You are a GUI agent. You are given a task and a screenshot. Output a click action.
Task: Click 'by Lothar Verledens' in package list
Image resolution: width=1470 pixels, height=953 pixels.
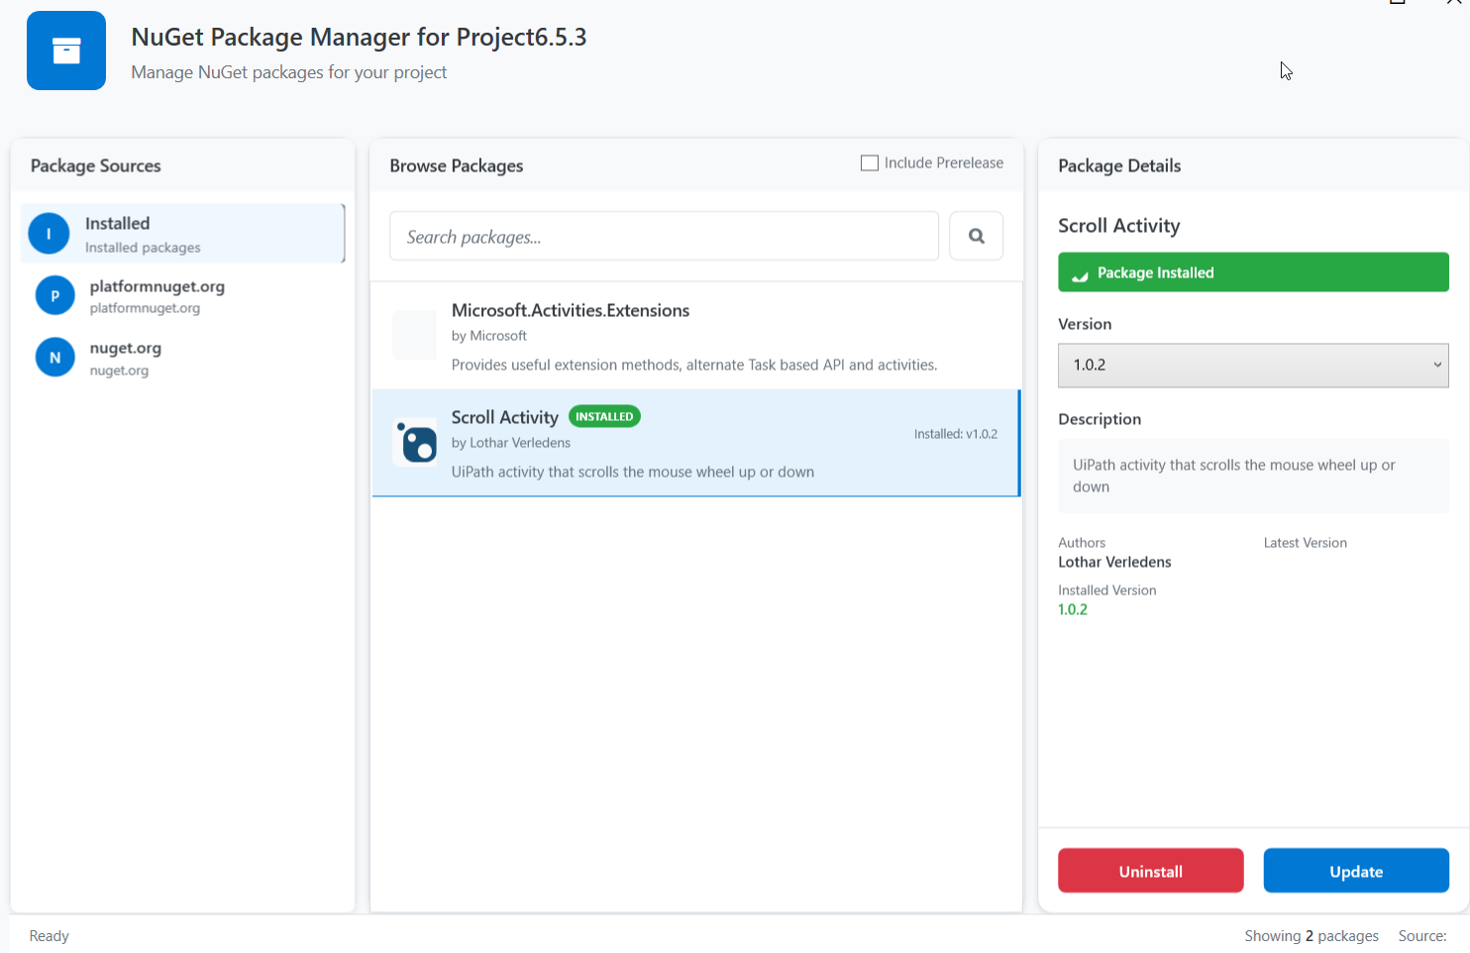coord(511,443)
